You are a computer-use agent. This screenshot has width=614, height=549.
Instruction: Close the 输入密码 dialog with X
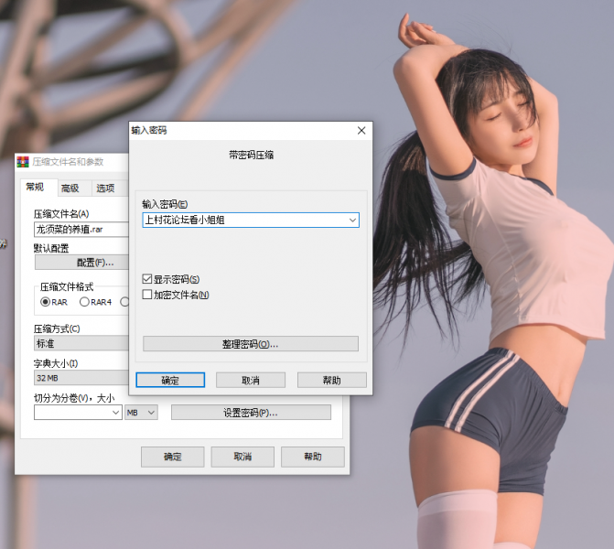coord(361,131)
